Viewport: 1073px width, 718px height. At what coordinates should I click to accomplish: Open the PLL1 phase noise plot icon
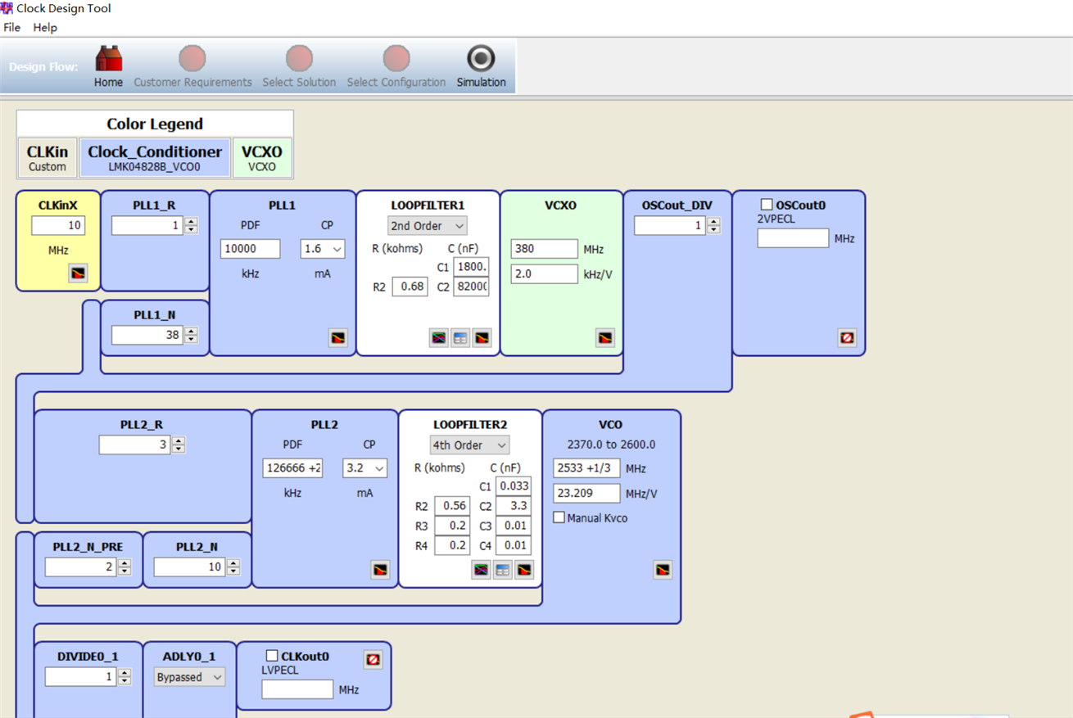(337, 337)
